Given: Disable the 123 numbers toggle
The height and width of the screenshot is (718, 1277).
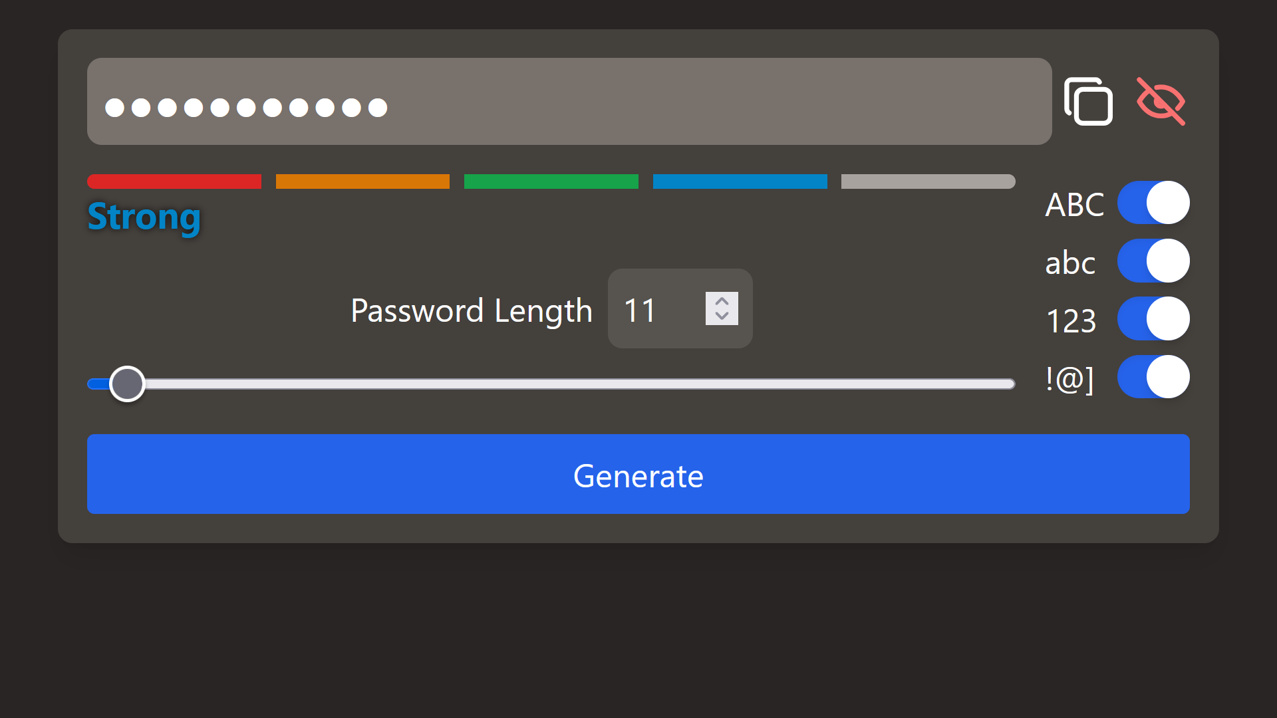Looking at the screenshot, I should click(1154, 318).
